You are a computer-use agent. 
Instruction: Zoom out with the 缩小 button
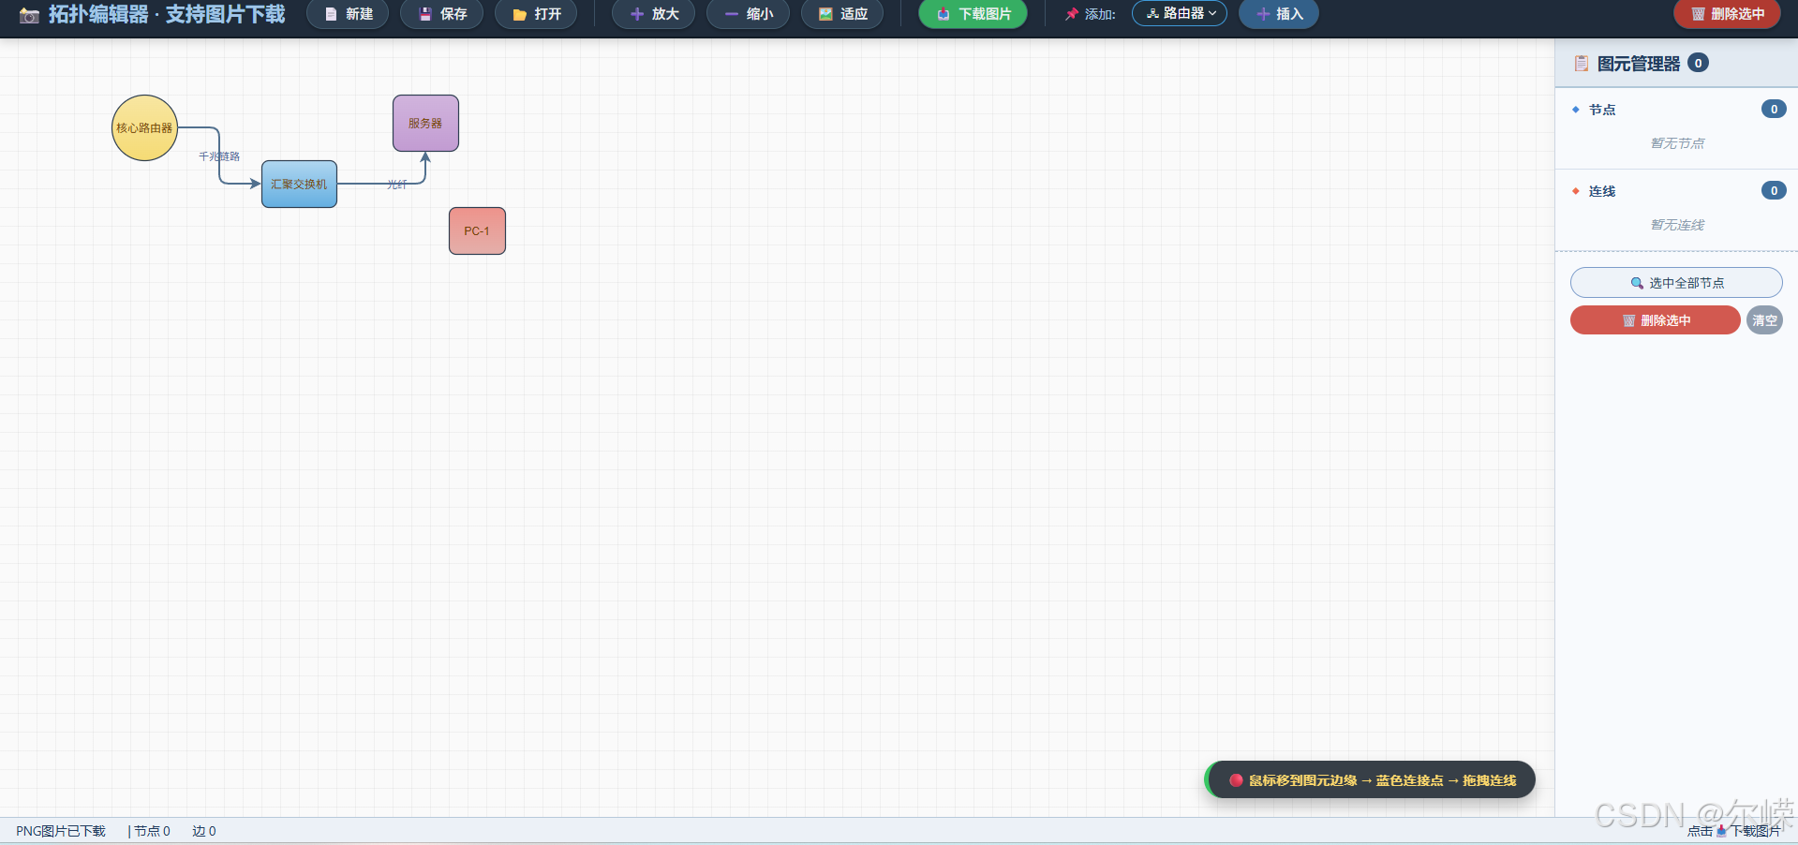(749, 14)
